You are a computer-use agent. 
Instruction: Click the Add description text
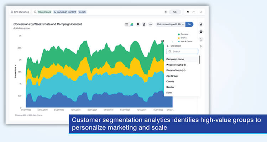click(x=21, y=28)
